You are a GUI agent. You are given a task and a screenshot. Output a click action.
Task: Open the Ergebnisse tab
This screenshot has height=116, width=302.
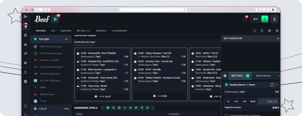point(66,30)
